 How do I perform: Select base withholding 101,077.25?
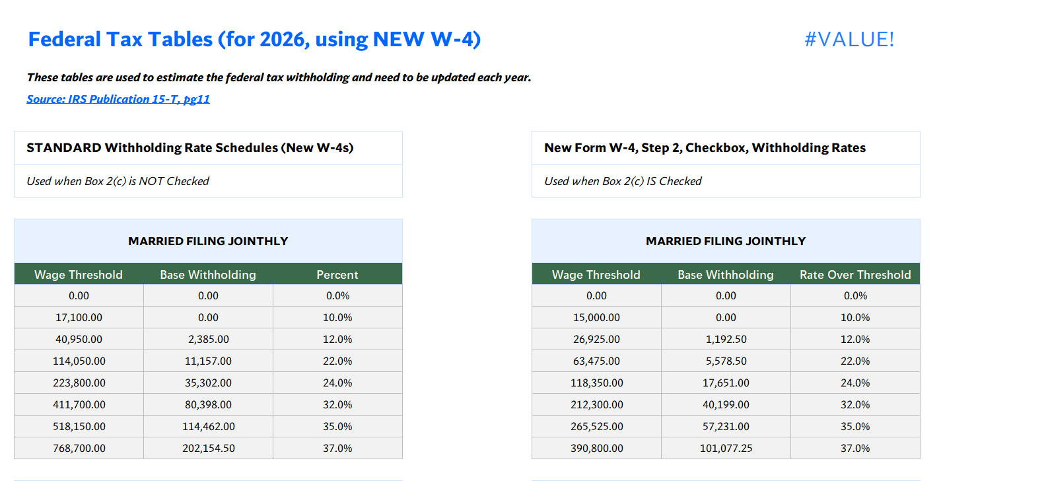726,448
